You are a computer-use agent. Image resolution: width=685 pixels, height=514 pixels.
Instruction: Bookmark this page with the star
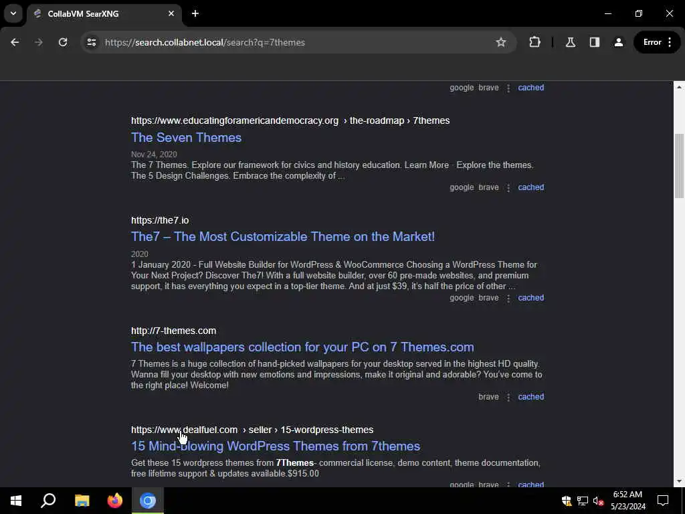pos(500,42)
